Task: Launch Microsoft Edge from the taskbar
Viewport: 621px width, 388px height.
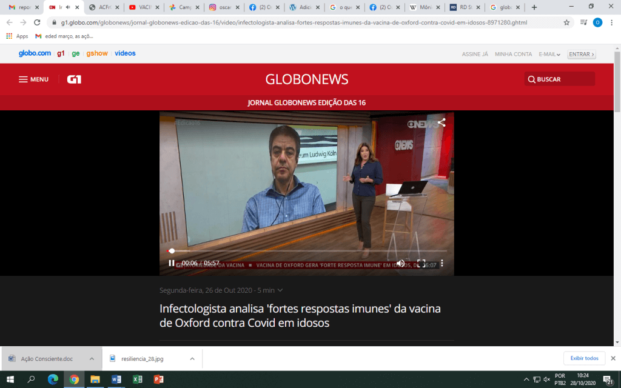Action: (53, 380)
